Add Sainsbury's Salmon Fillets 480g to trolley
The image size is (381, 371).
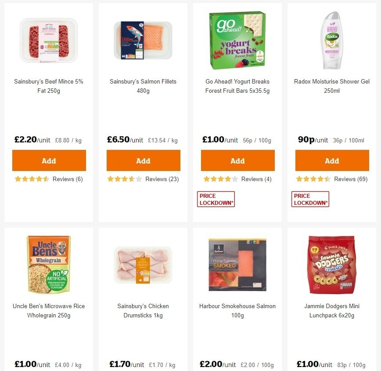[143, 160]
